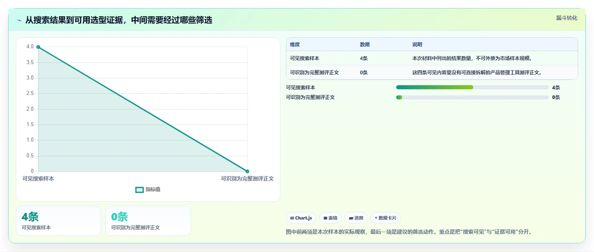Click the y-axis value 3.5
Viewport: 594px width, 252px height.
tap(30, 62)
